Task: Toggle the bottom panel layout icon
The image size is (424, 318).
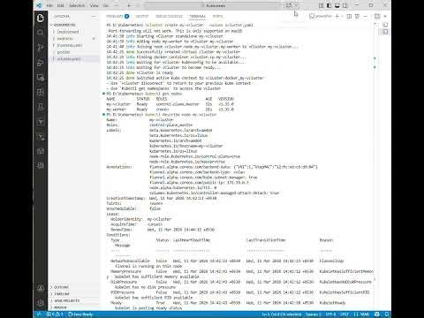Action: coord(337,5)
